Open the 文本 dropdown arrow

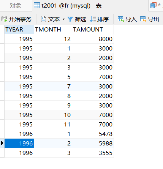click(63, 19)
